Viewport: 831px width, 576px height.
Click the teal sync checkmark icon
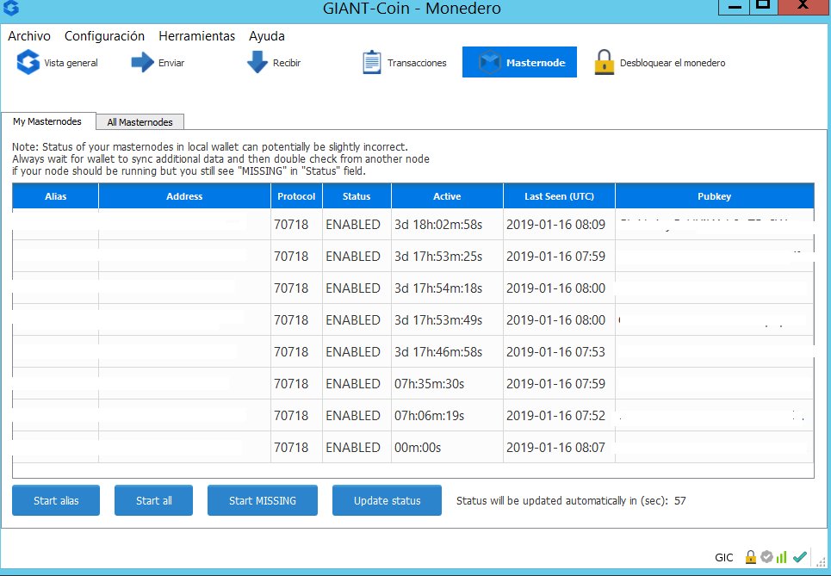800,556
